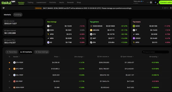Click the Connect wallet button

click(x=165, y=3)
